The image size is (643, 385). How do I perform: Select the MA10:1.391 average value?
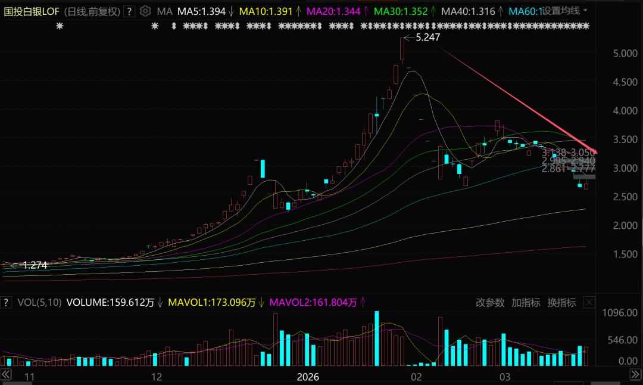pyautogui.click(x=266, y=11)
